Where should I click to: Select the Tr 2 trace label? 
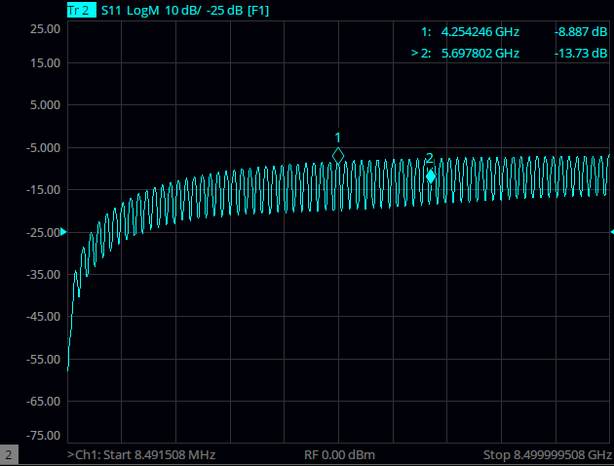82,10
